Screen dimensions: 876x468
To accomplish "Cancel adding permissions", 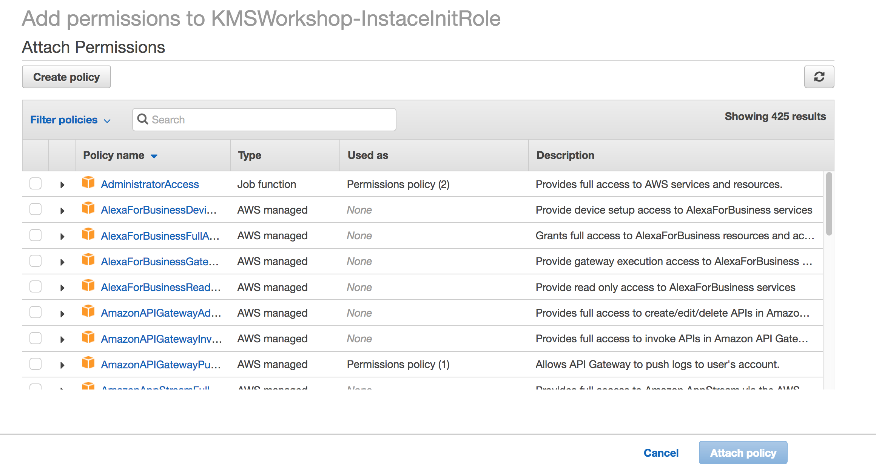I will (661, 453).
